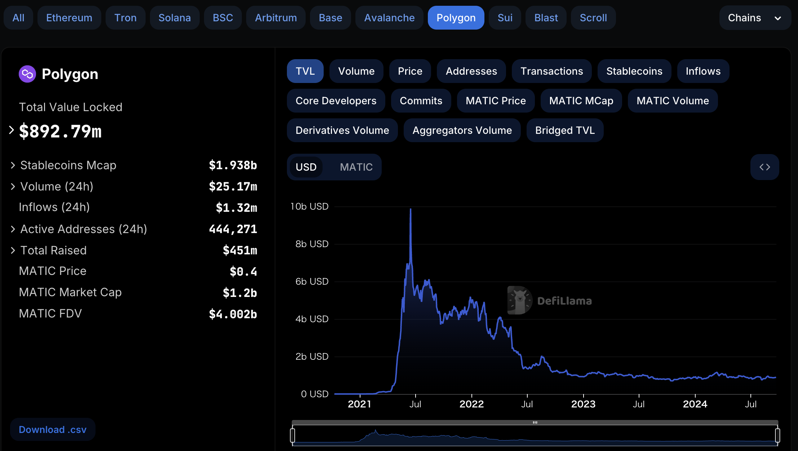Click the MATIC FDV label
Image resolution: width=798 pixels, height=451 pixels.
point(50,314)
